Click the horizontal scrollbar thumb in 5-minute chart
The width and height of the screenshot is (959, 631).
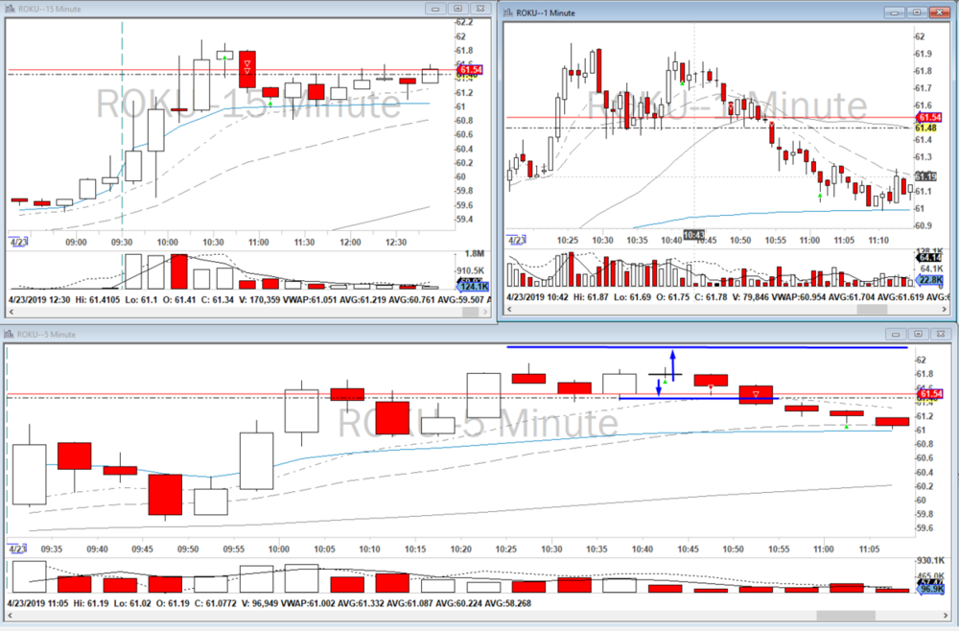(x=845, y=615)
